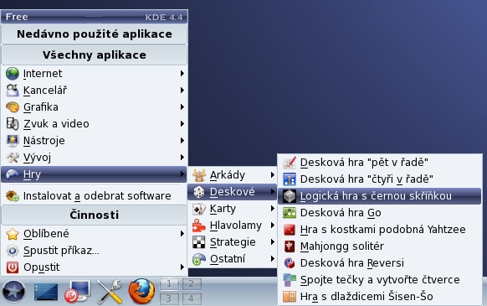Click the black box cube icon
The width and height of the screenshot is (487, 306).
coord(290,196)
